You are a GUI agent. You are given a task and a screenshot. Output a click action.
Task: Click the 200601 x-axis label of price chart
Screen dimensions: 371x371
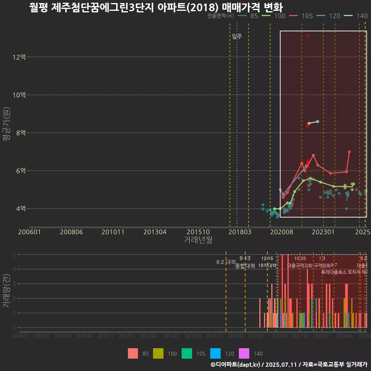click(x=30, y=232)
